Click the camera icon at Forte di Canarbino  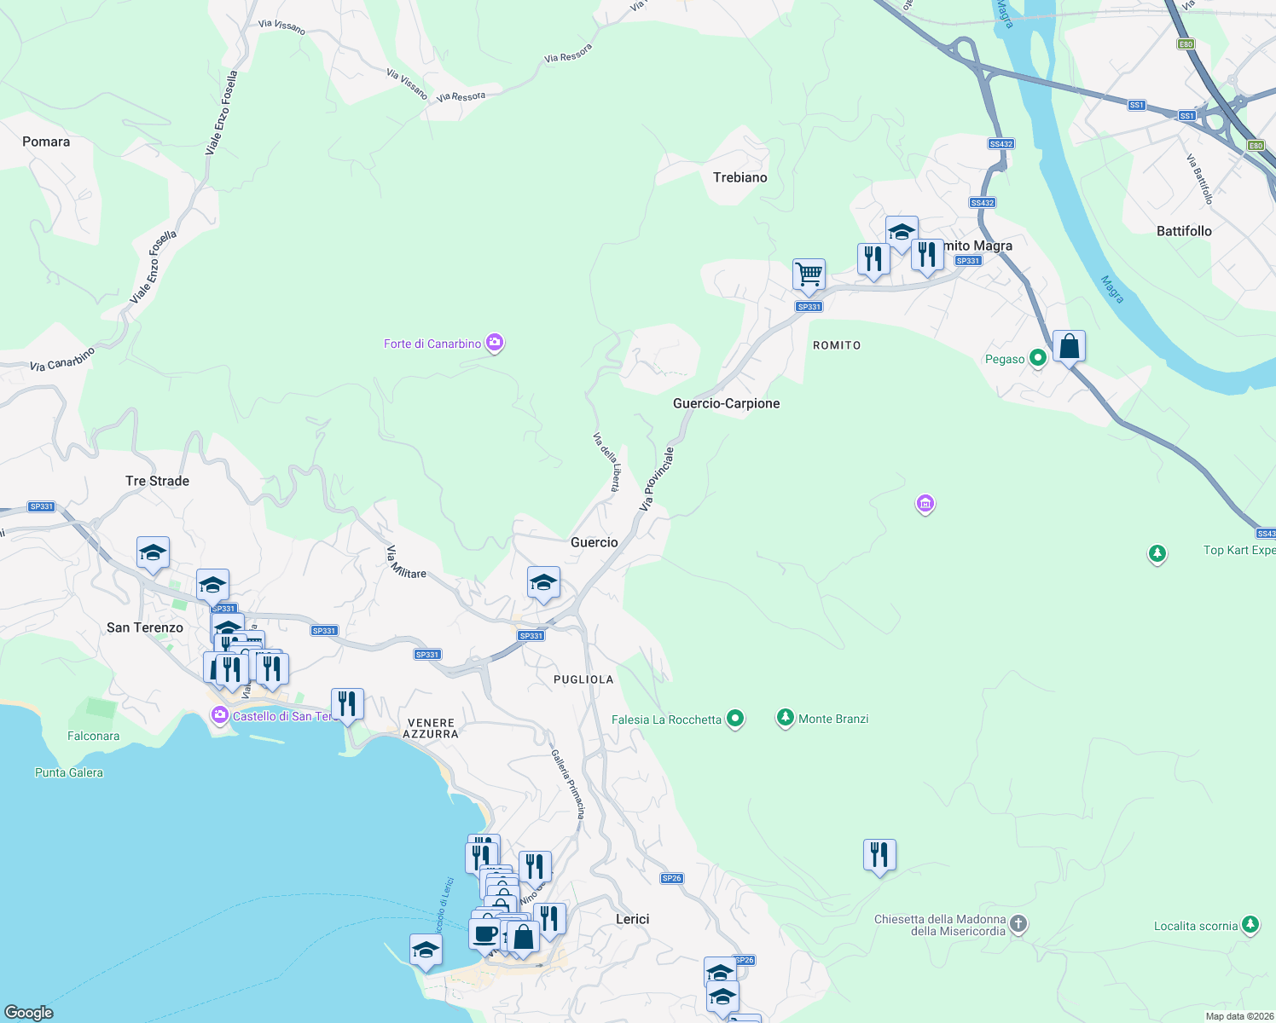pos(494,342)
